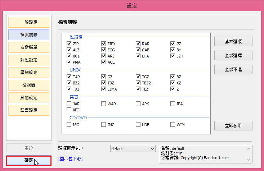
Task: Click 全部選擇 to select all
Action: [x=233, y=55]
